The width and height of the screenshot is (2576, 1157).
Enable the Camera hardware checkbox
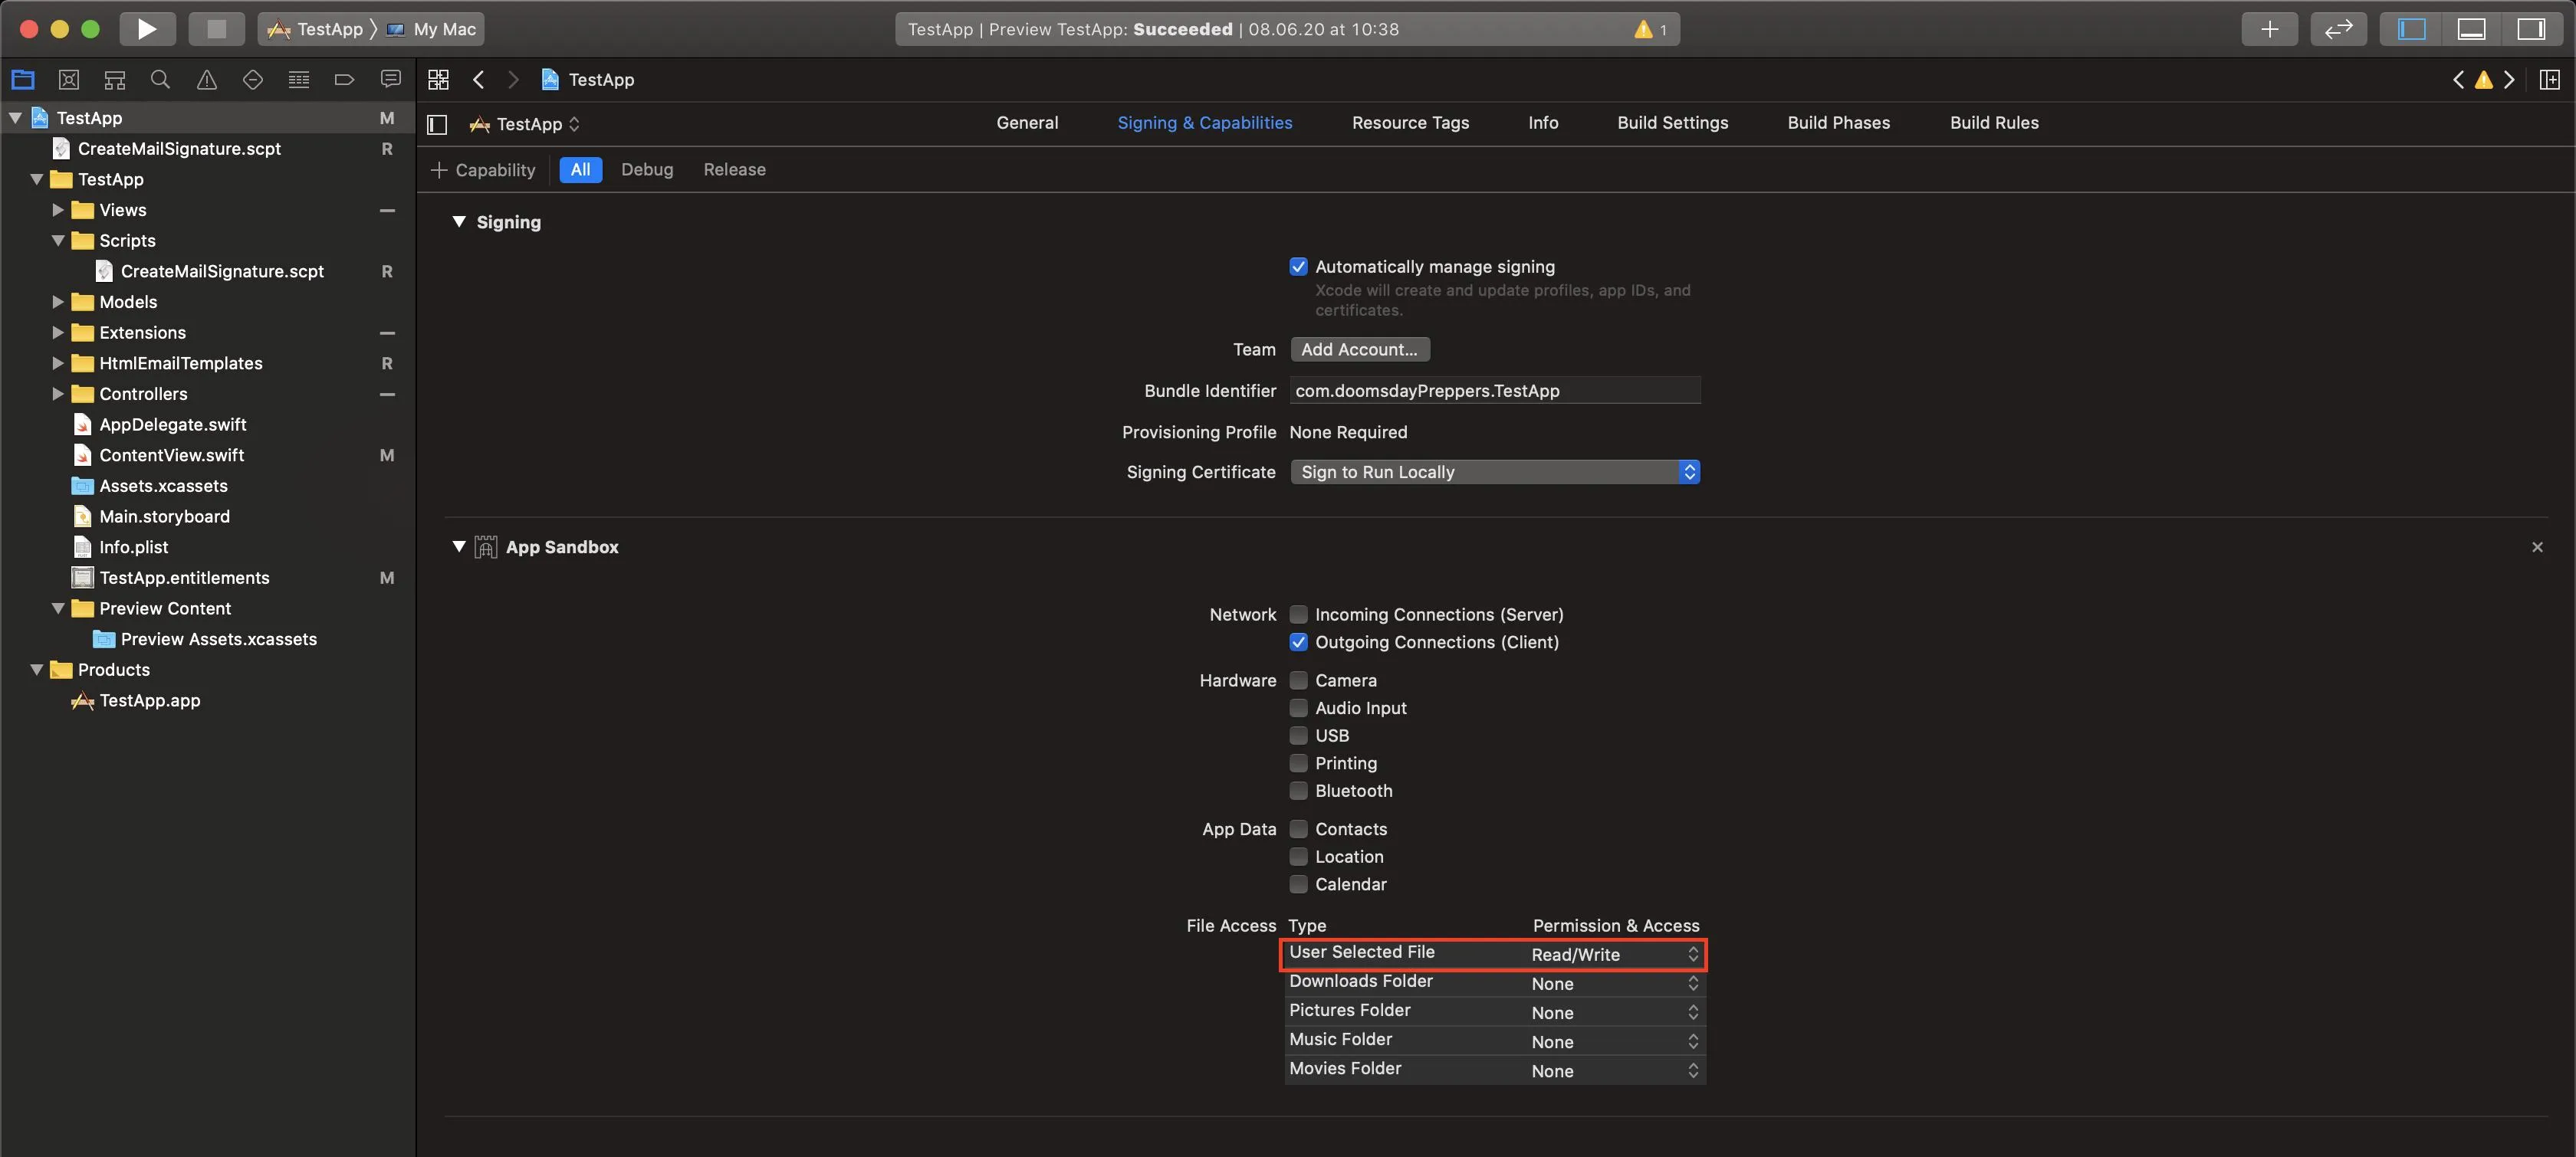pos(1298,680)
